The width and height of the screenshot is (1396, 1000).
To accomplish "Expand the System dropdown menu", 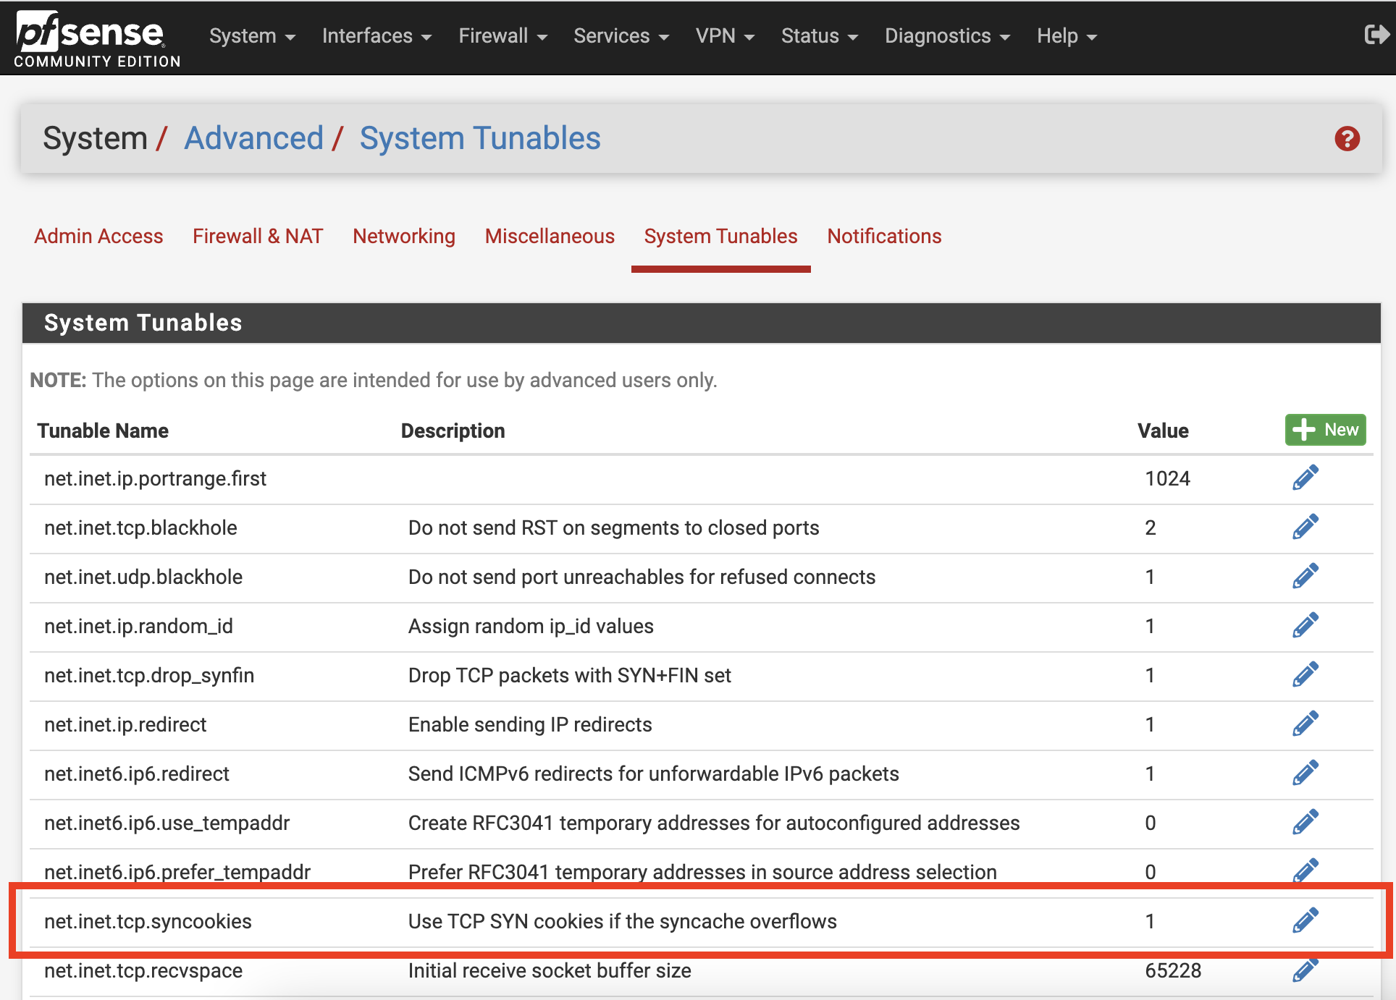I will click(x=252, y=36).
